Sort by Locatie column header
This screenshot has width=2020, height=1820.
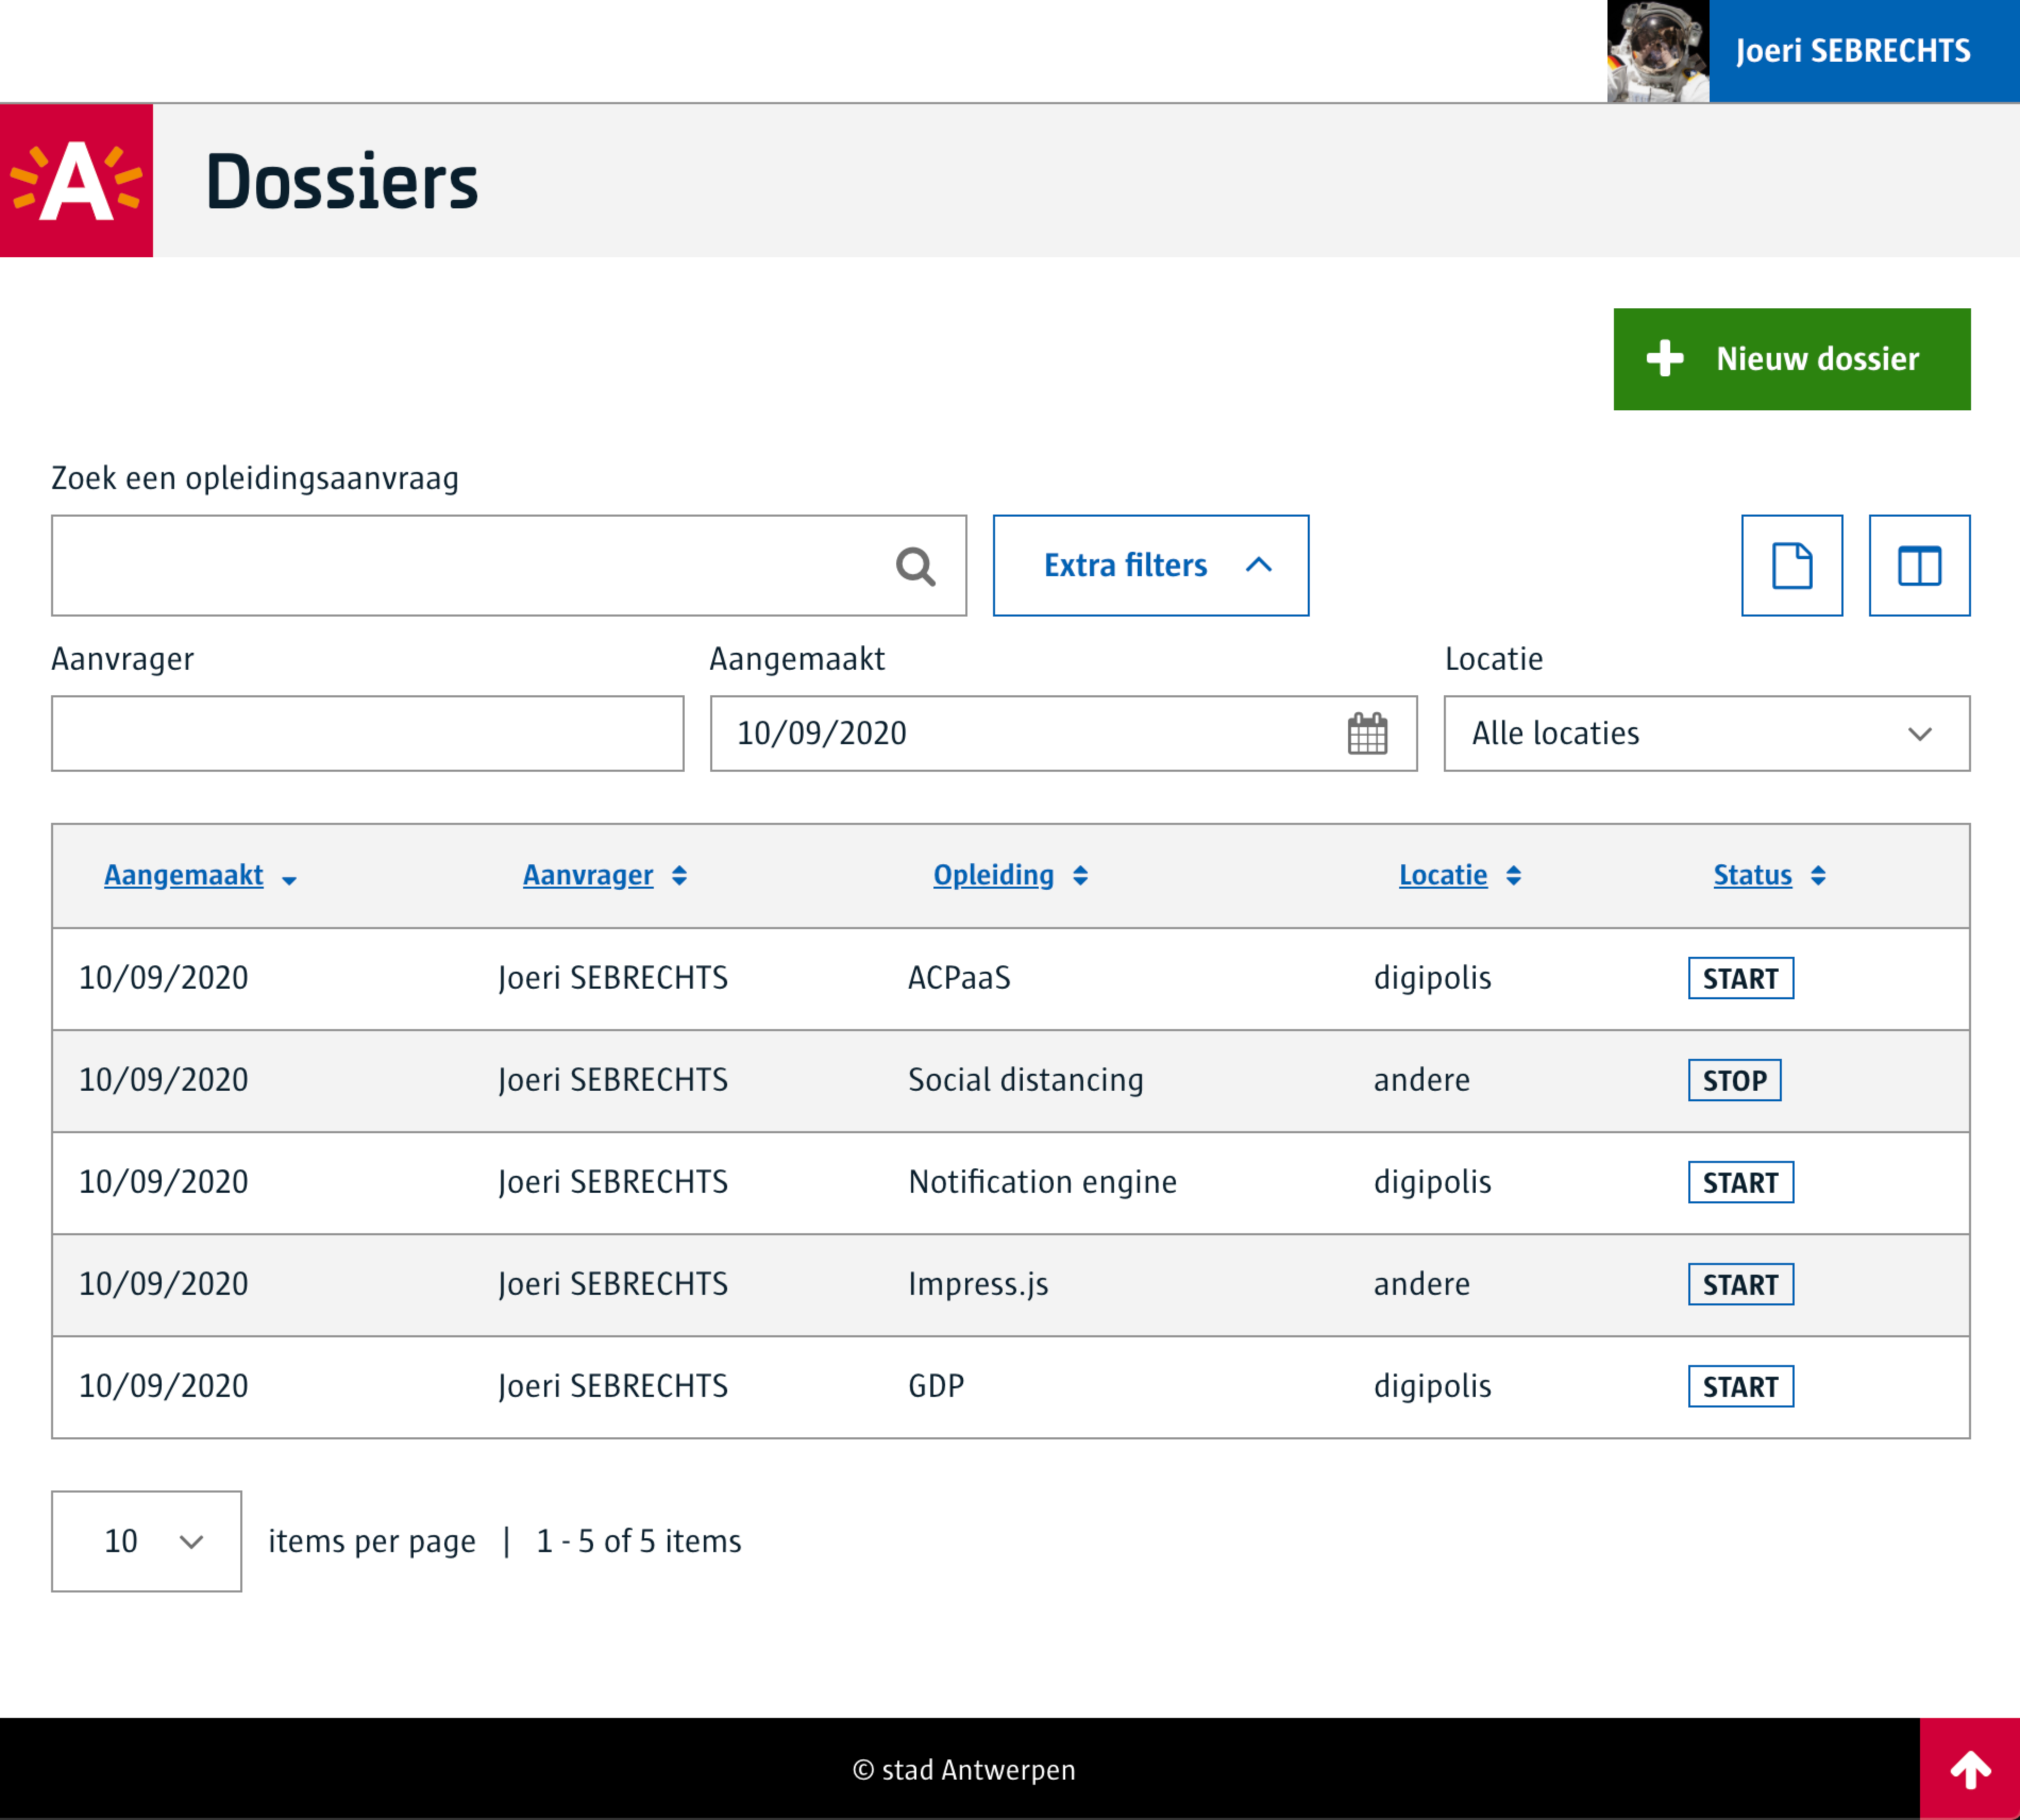click(x=1443, y=875)
